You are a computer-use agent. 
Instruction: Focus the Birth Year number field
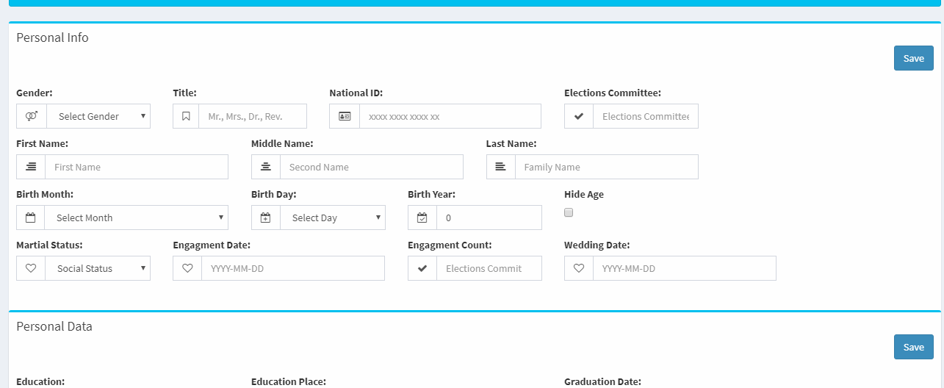[x=489, y=218]
